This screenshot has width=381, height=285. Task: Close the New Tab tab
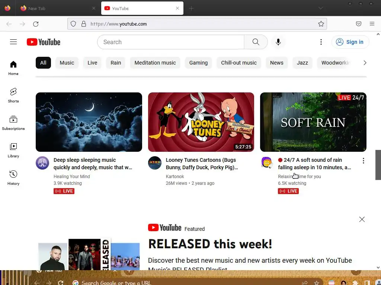click(94, 8)
